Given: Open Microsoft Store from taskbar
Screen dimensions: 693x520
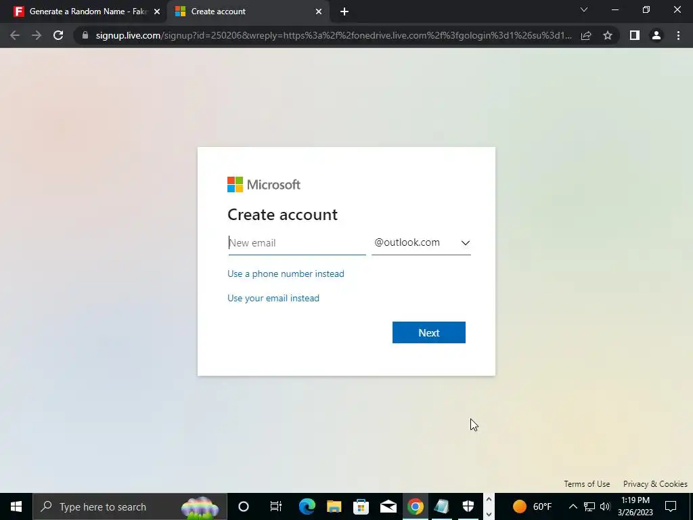Looking at the screenshot, I should pyautogui.click(x=361, y=506).
